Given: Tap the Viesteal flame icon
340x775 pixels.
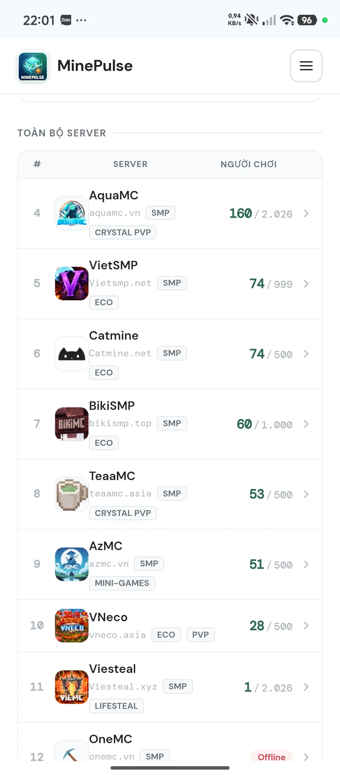Looking at the screenshot, I should 72,687.
